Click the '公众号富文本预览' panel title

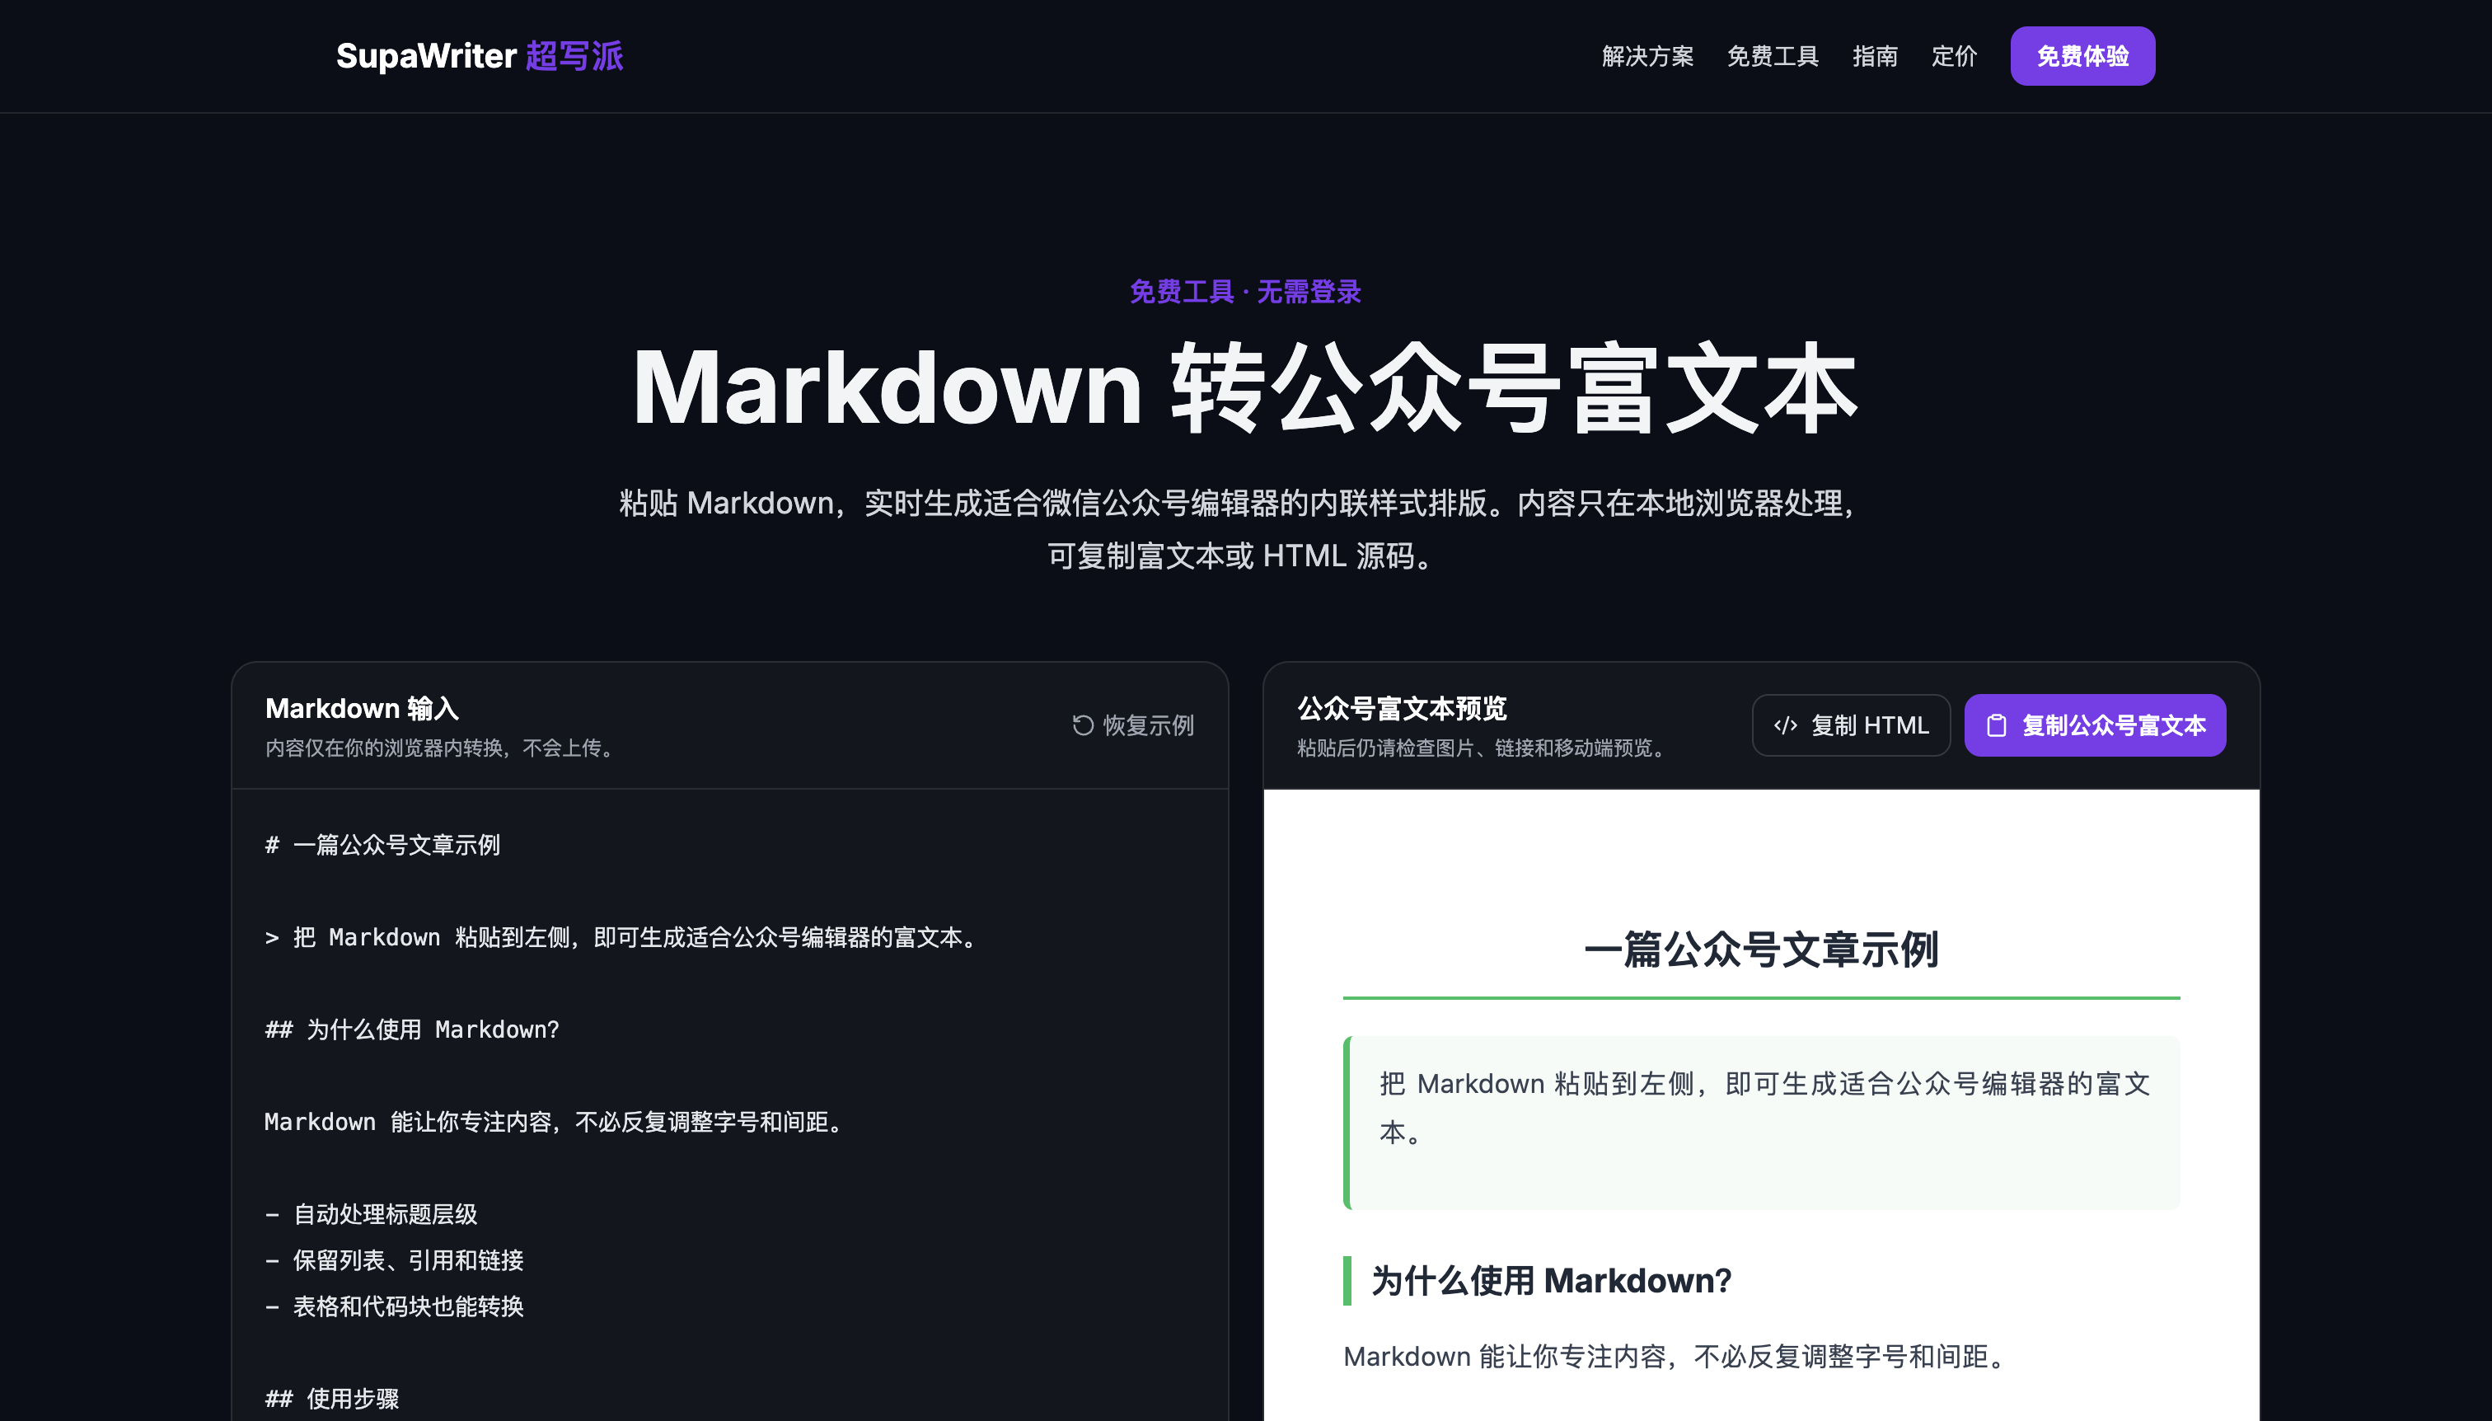pos(1401,707)
